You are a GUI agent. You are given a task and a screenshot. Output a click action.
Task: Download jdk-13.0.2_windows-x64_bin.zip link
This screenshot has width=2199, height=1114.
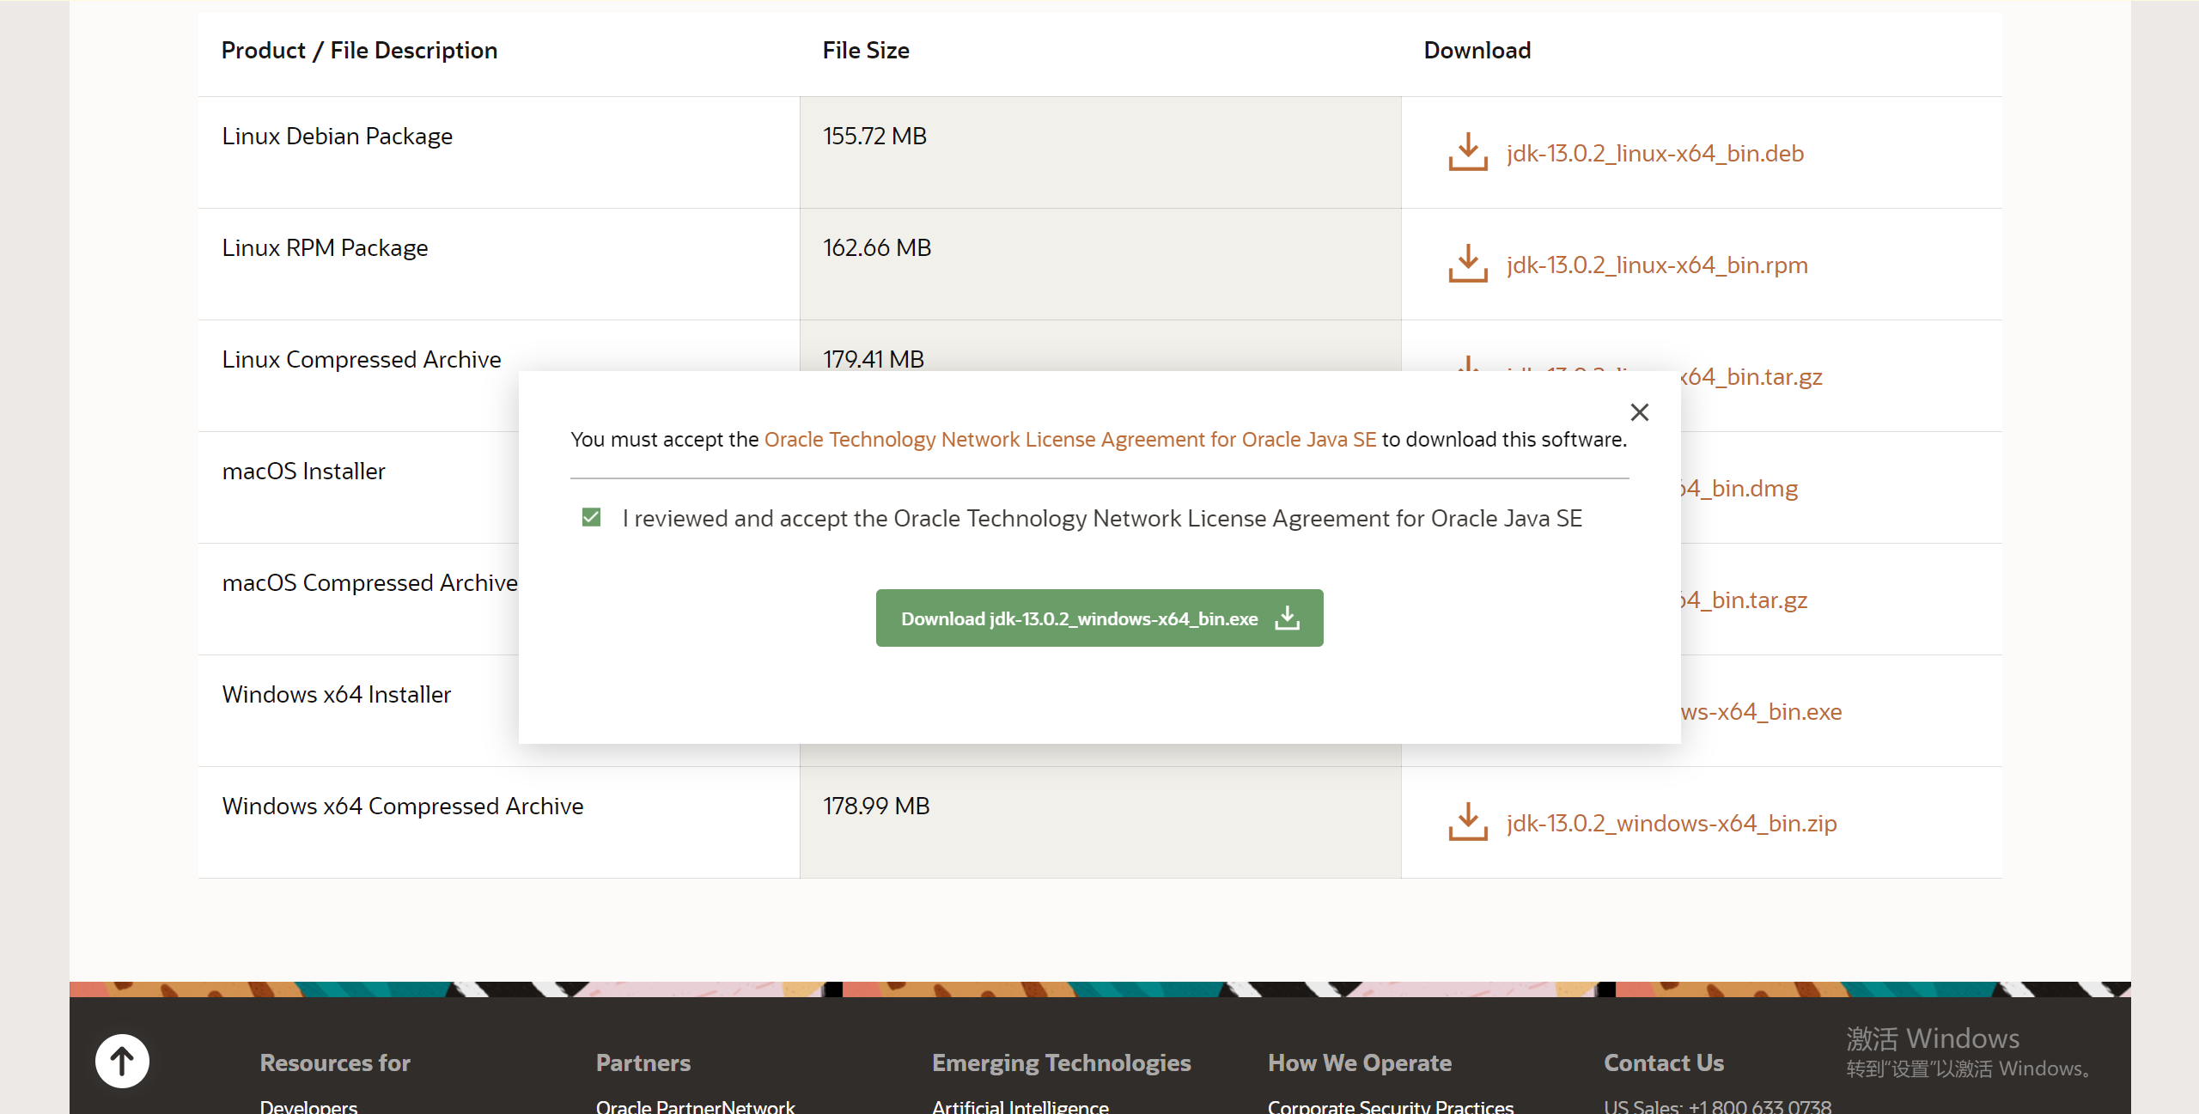[1671, 824]
